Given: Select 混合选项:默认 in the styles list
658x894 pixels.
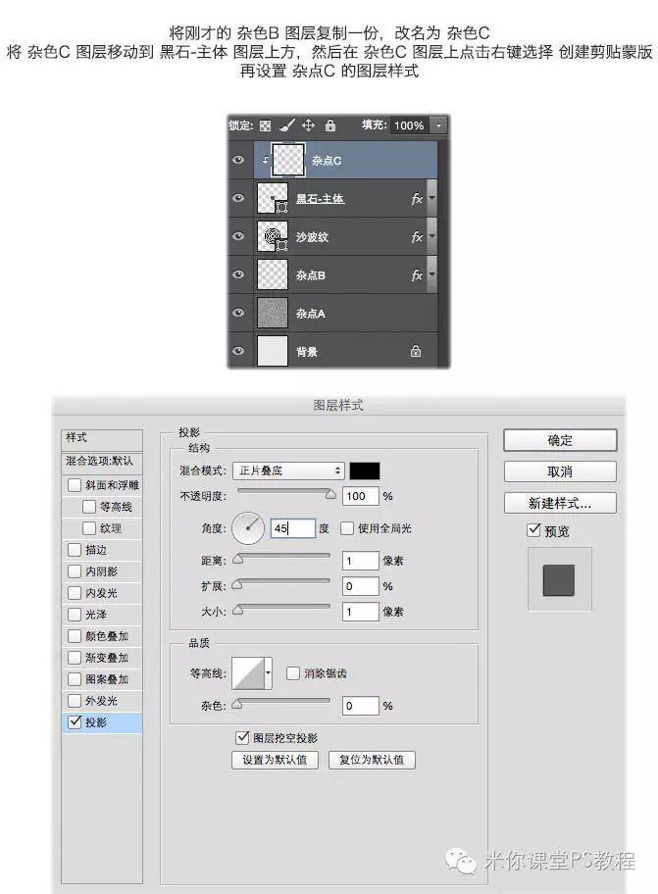Looking at the screenshot, I should point(100,460).
